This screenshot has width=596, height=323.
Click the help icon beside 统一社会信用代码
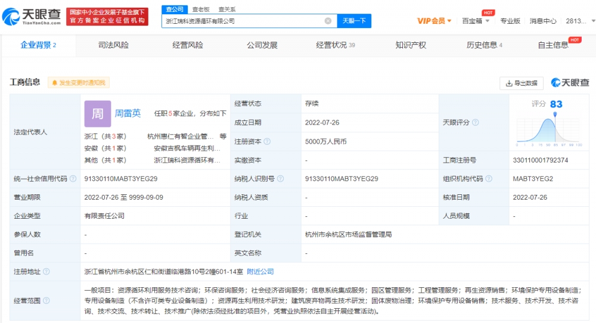click(x=73, y=179)
